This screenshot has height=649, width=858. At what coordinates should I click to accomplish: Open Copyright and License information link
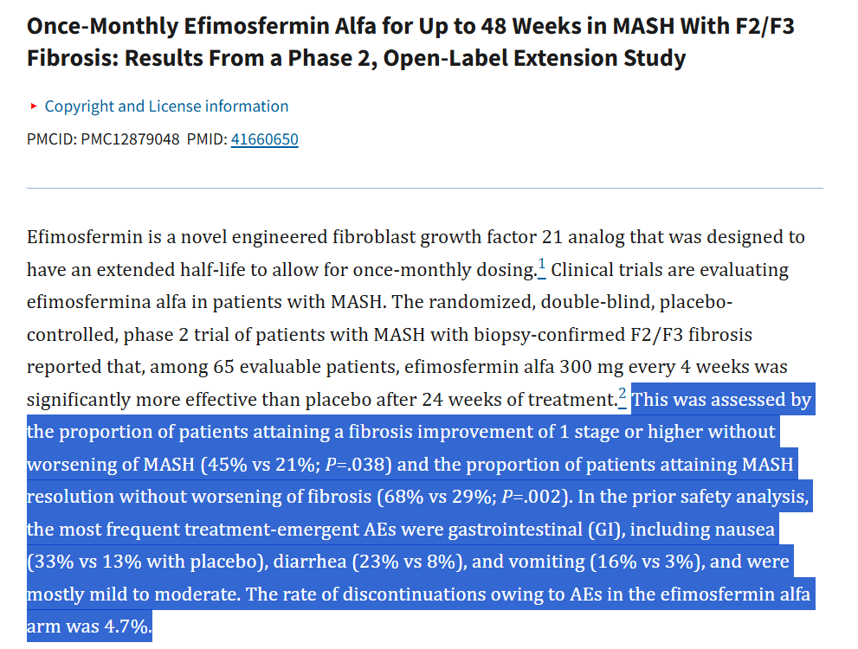pyautogui.click(x=166, y=106)
